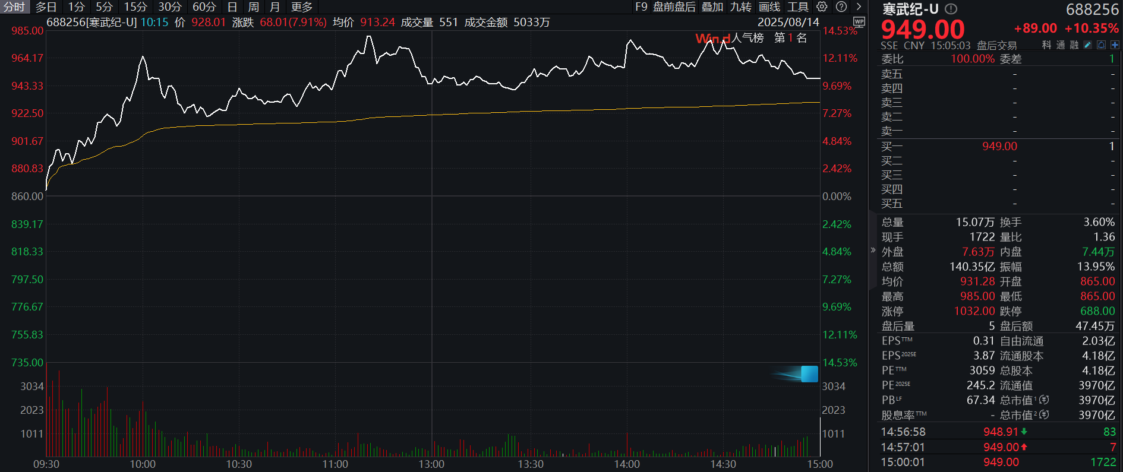
Task: Select the 分时 intraday tab
Action: (14, 7)
